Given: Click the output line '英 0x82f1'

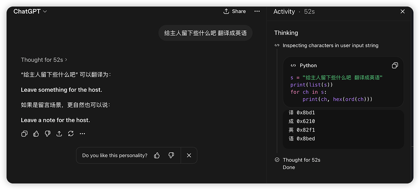Looking at the screenshot, I should 301,130.
